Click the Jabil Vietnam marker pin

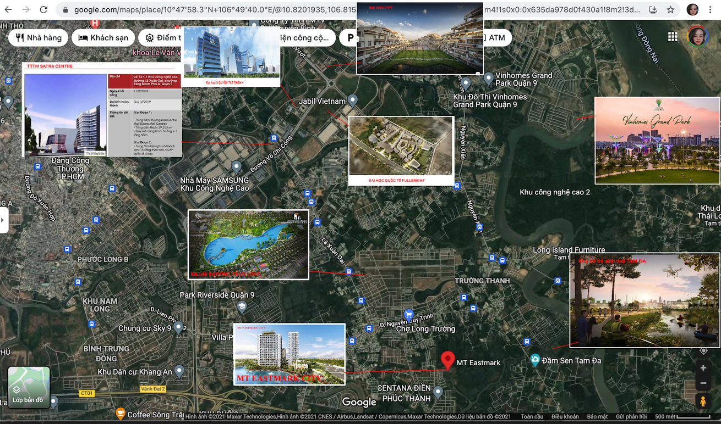pyautogui.click(x=353, y=101)
